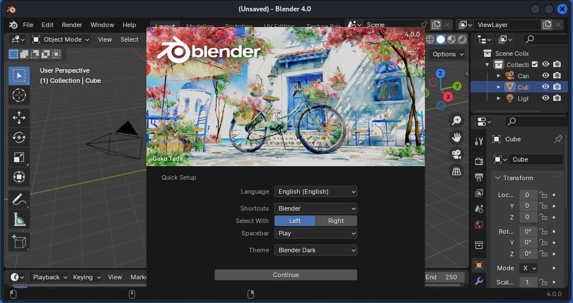Activate the combined Transform tool

click(x=19, y=177)
